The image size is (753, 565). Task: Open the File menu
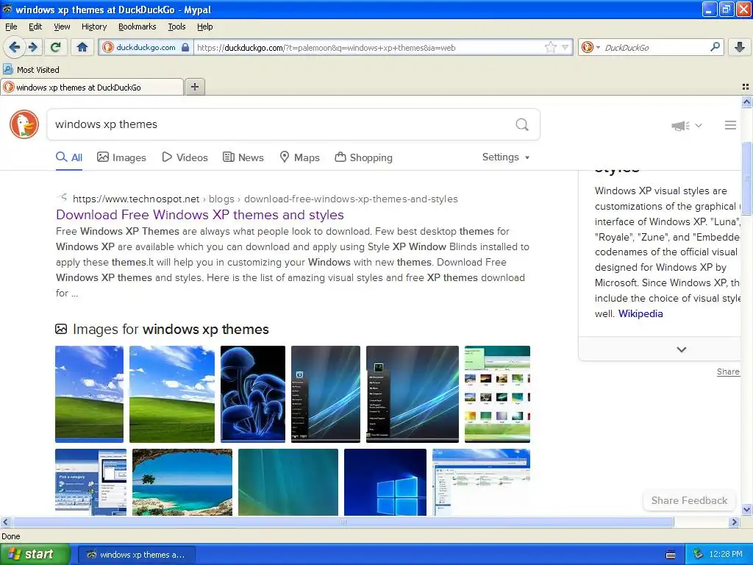11,27
